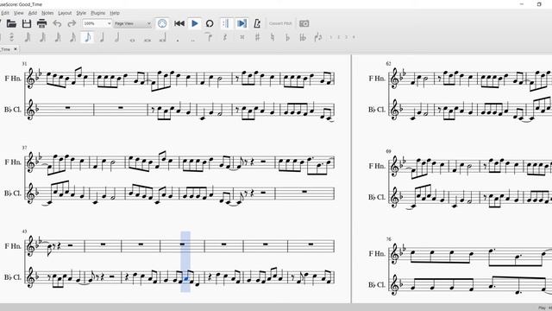Switch to voice 4
The image size is (552, 311).
pos(354,37)
